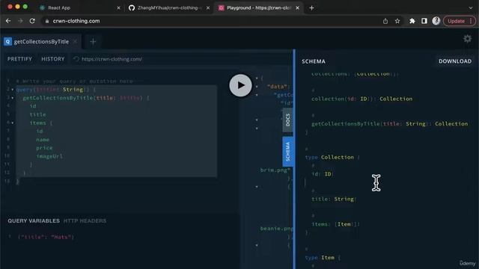Screen dimensions: 479x269
Task: Focus the endpoint URL field
Action: [x=180, y=59]
